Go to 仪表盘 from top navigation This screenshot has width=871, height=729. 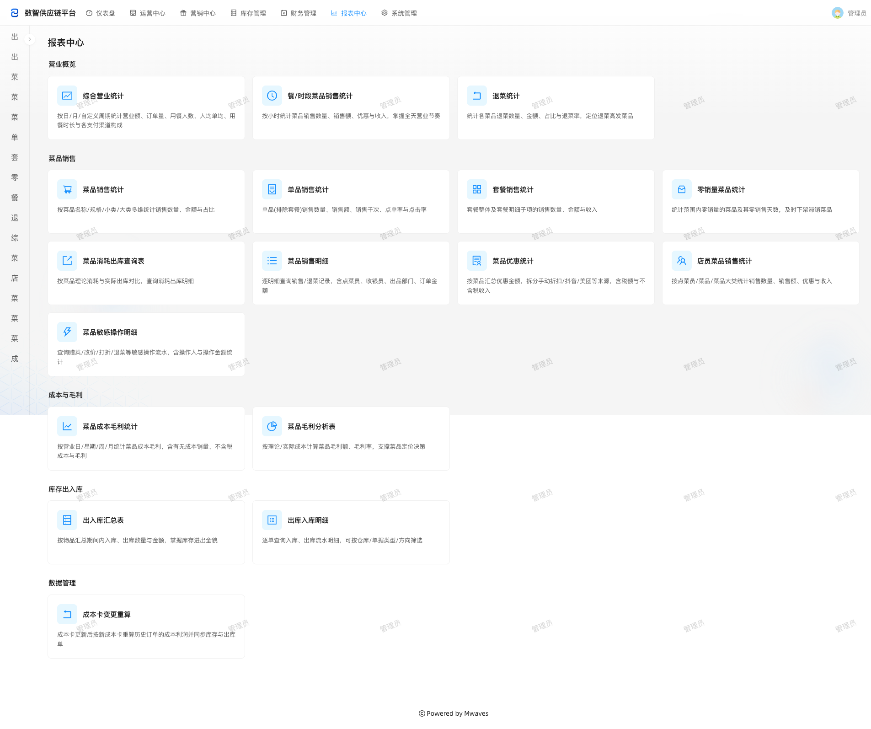pyautogui.click(x=101, y=13)
